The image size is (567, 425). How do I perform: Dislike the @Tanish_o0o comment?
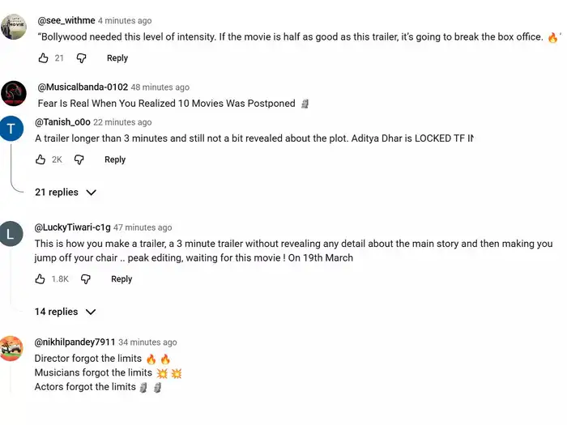pyautogui.click(x=79, y=160)
